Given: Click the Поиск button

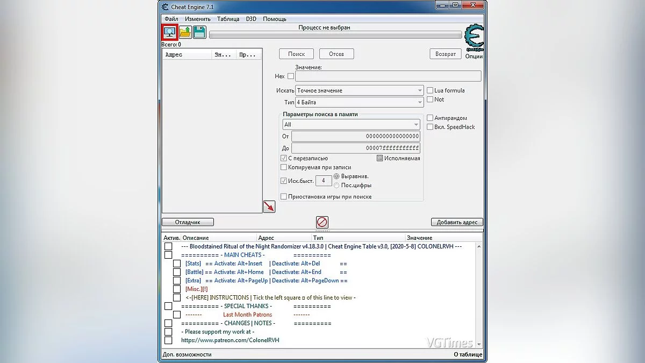Looking at the screenshot, I should 296,54.
